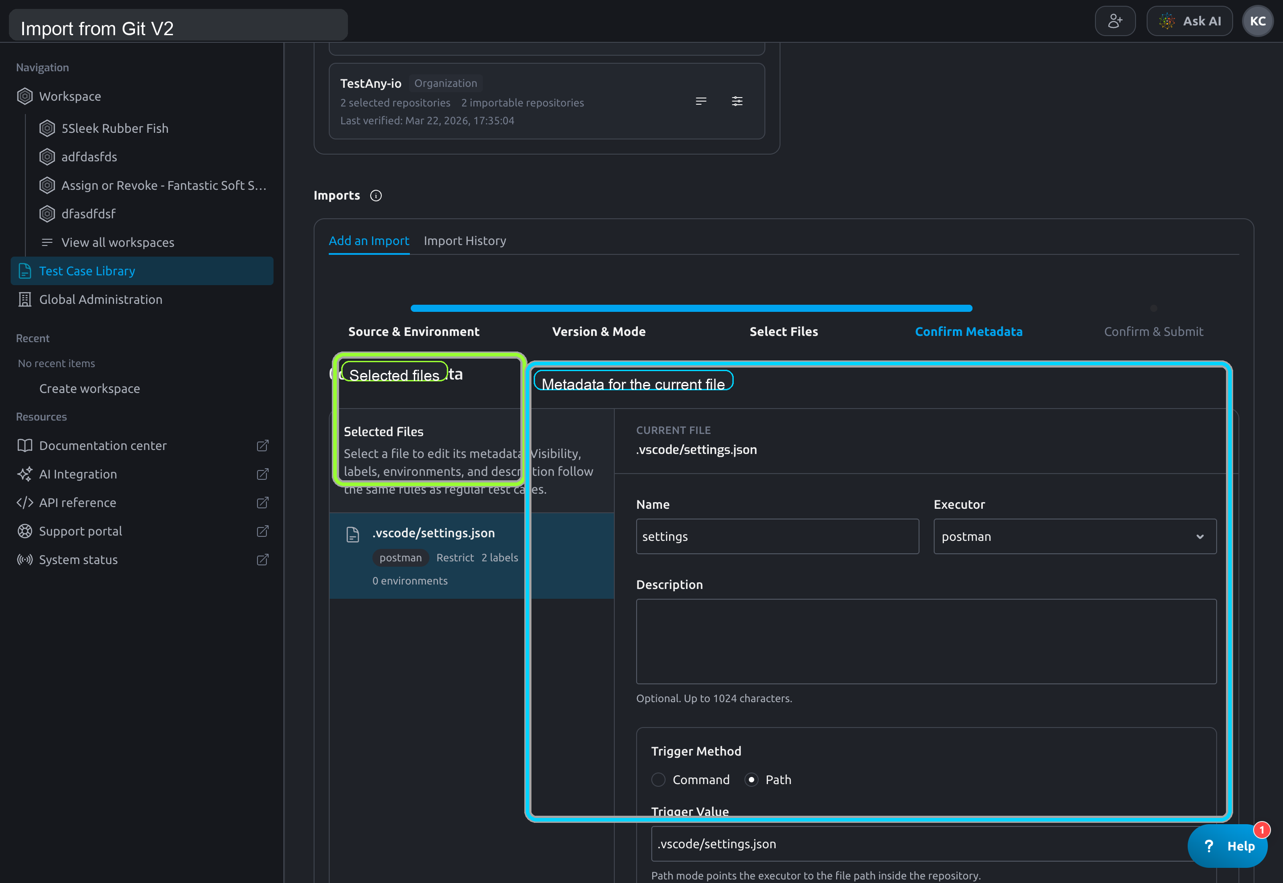
Task: Click View all workspaces
Action: coord(118,242)
